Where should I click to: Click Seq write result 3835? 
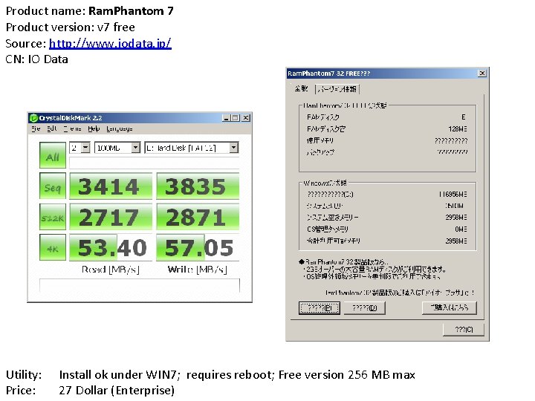pos(198,186)
